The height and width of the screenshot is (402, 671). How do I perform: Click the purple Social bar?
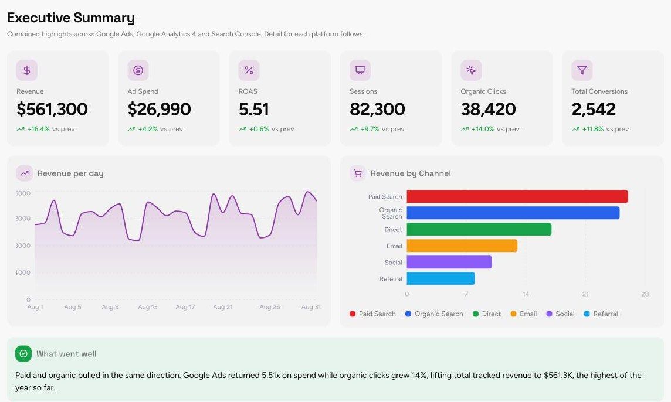[x=449, y=262]
